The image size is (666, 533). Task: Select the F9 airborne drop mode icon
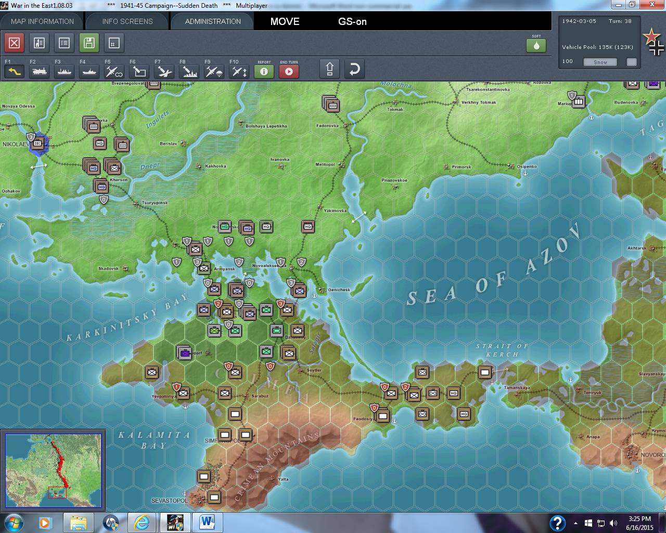tap(213, 71)
